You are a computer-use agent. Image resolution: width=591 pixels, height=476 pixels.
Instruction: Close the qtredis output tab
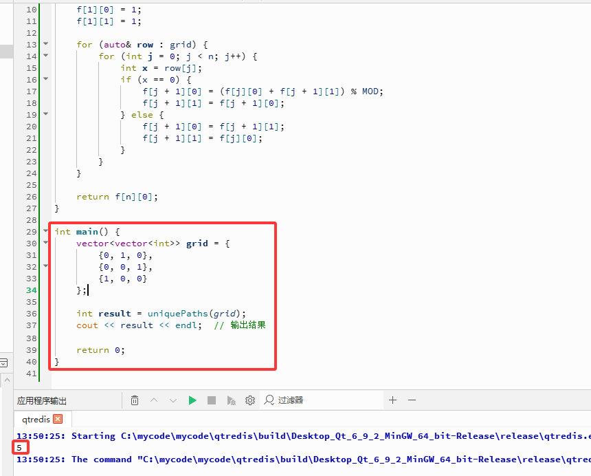click(58, 418)
